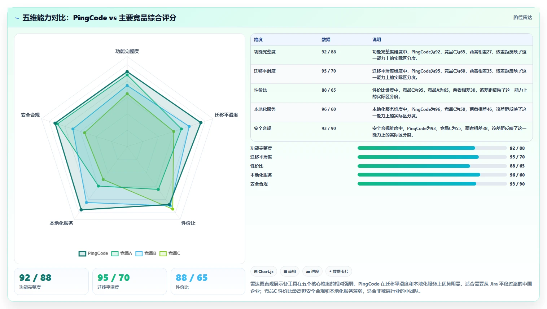Select the 性价比 progress bar
Screen dimensions: 547x309
coord(432,166)
